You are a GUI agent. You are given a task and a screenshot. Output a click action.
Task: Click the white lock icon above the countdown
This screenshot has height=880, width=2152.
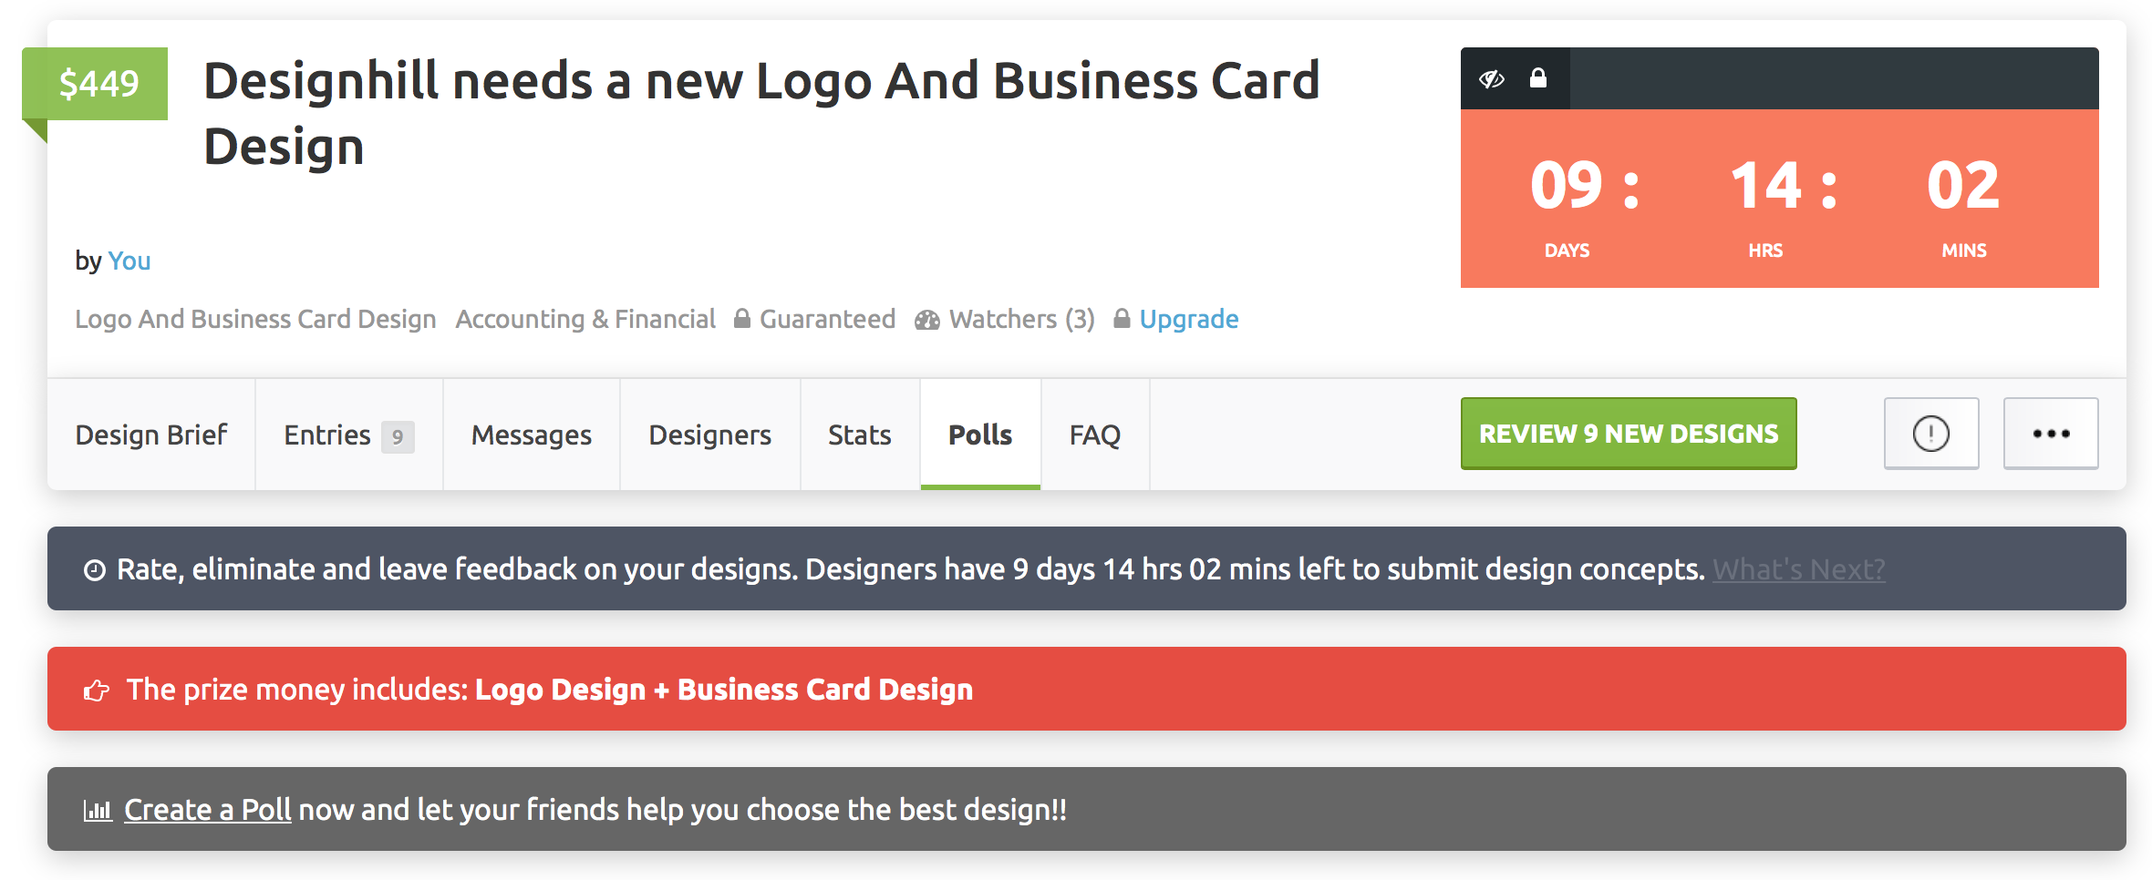pyautogui.click(x=1538, y=78)
